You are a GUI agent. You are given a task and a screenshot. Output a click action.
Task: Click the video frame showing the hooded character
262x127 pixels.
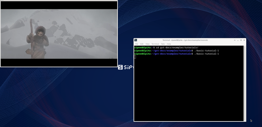[59, 34]
